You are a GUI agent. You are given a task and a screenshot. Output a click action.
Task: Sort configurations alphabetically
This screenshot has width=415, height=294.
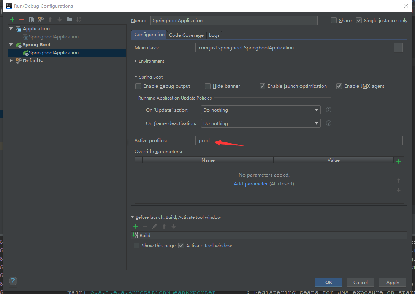pos(79,19)
